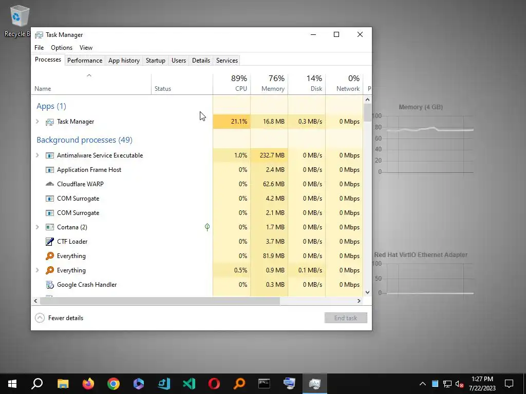This screenshot has width=526, height=394.
Task: Click the horizontal scrollbar left arrow
Action: [x=35, y=301]
